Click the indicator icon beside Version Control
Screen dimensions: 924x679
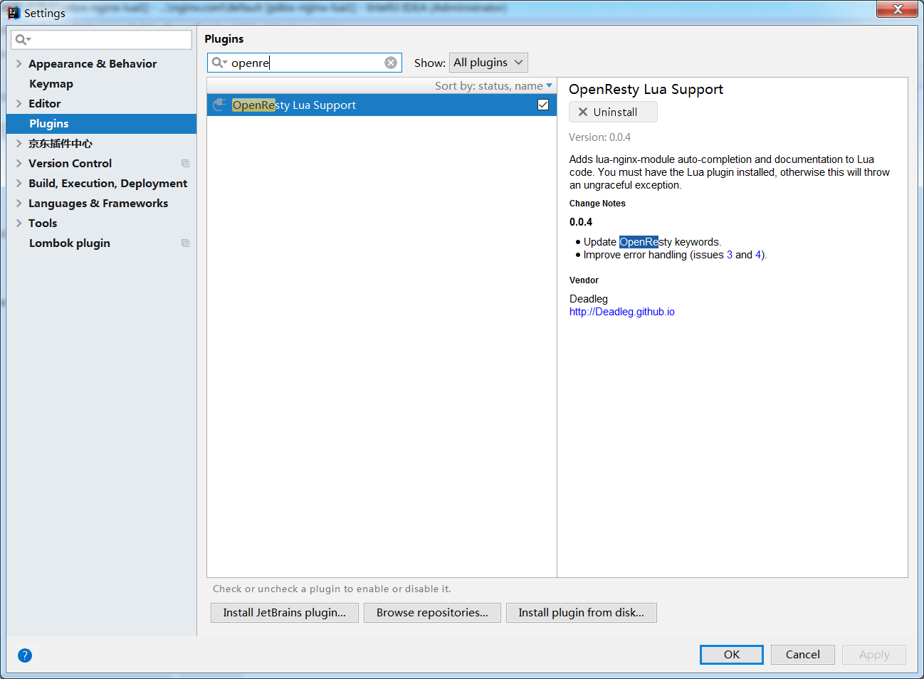[x=185, y=163]
